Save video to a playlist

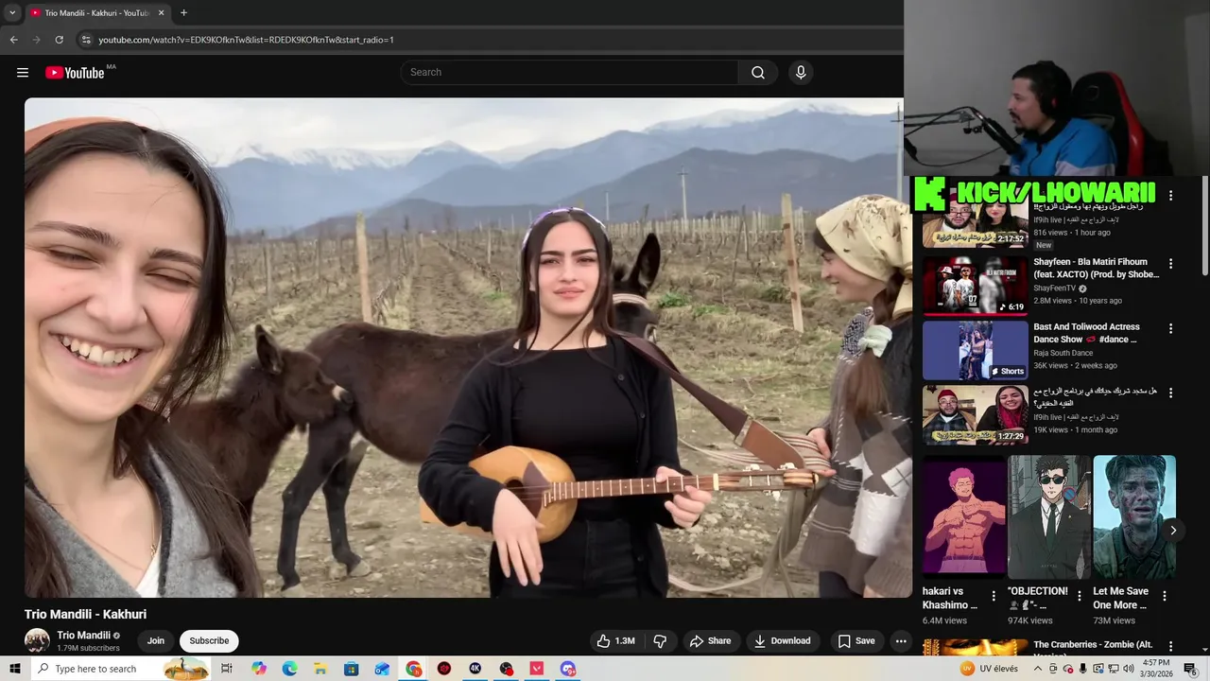click(x=856, y=641)
